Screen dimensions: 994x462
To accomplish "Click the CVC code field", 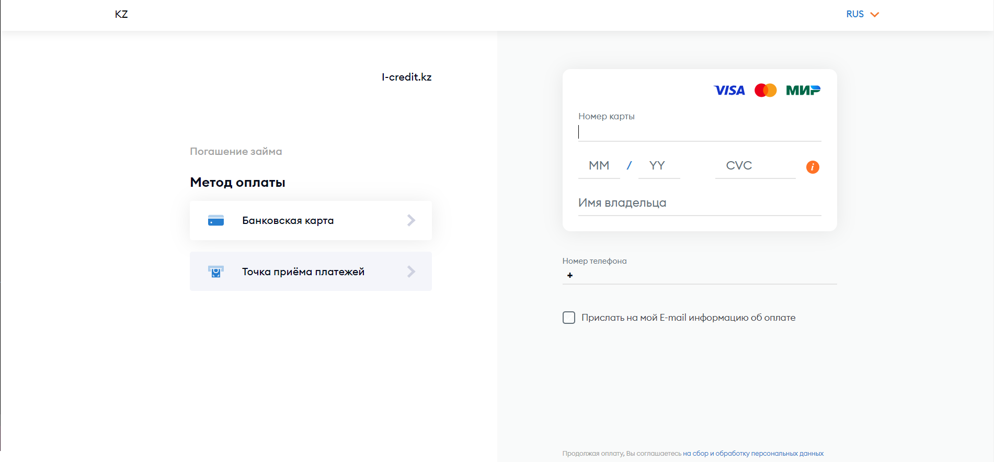I will (755, 166).
